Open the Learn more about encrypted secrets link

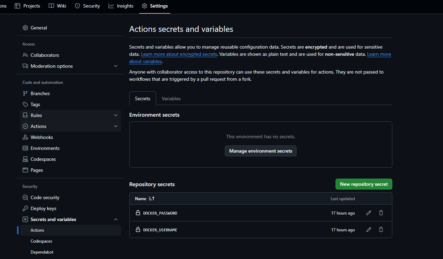[x=179, y=54]
